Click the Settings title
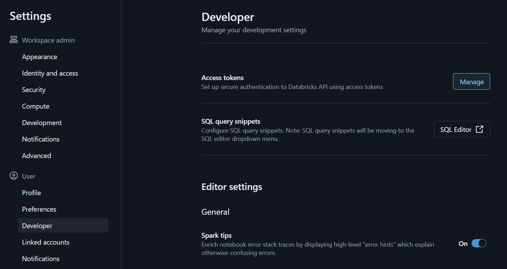The image size is (507, 269). 31,16
